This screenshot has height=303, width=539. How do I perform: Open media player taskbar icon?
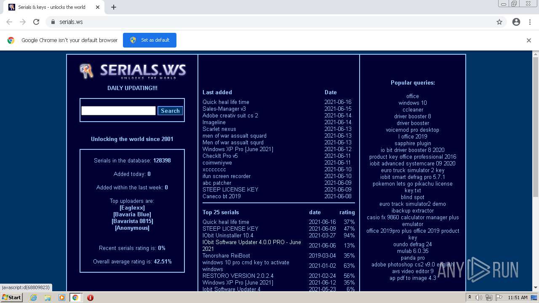coord(62,298)
